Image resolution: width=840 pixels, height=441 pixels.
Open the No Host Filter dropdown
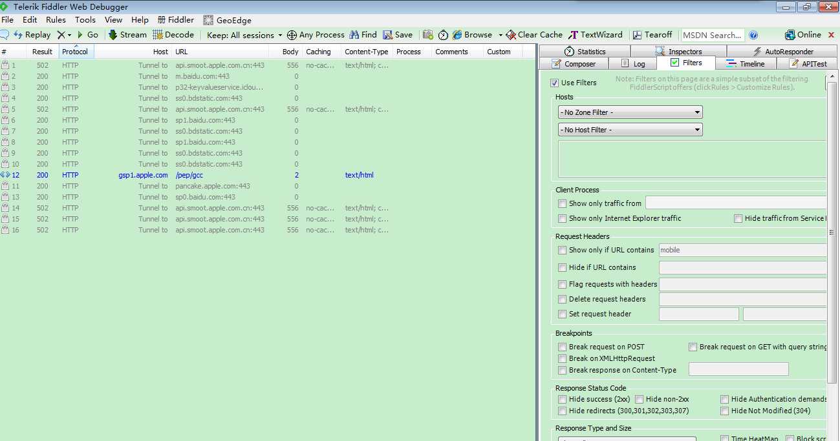(630, 130)
